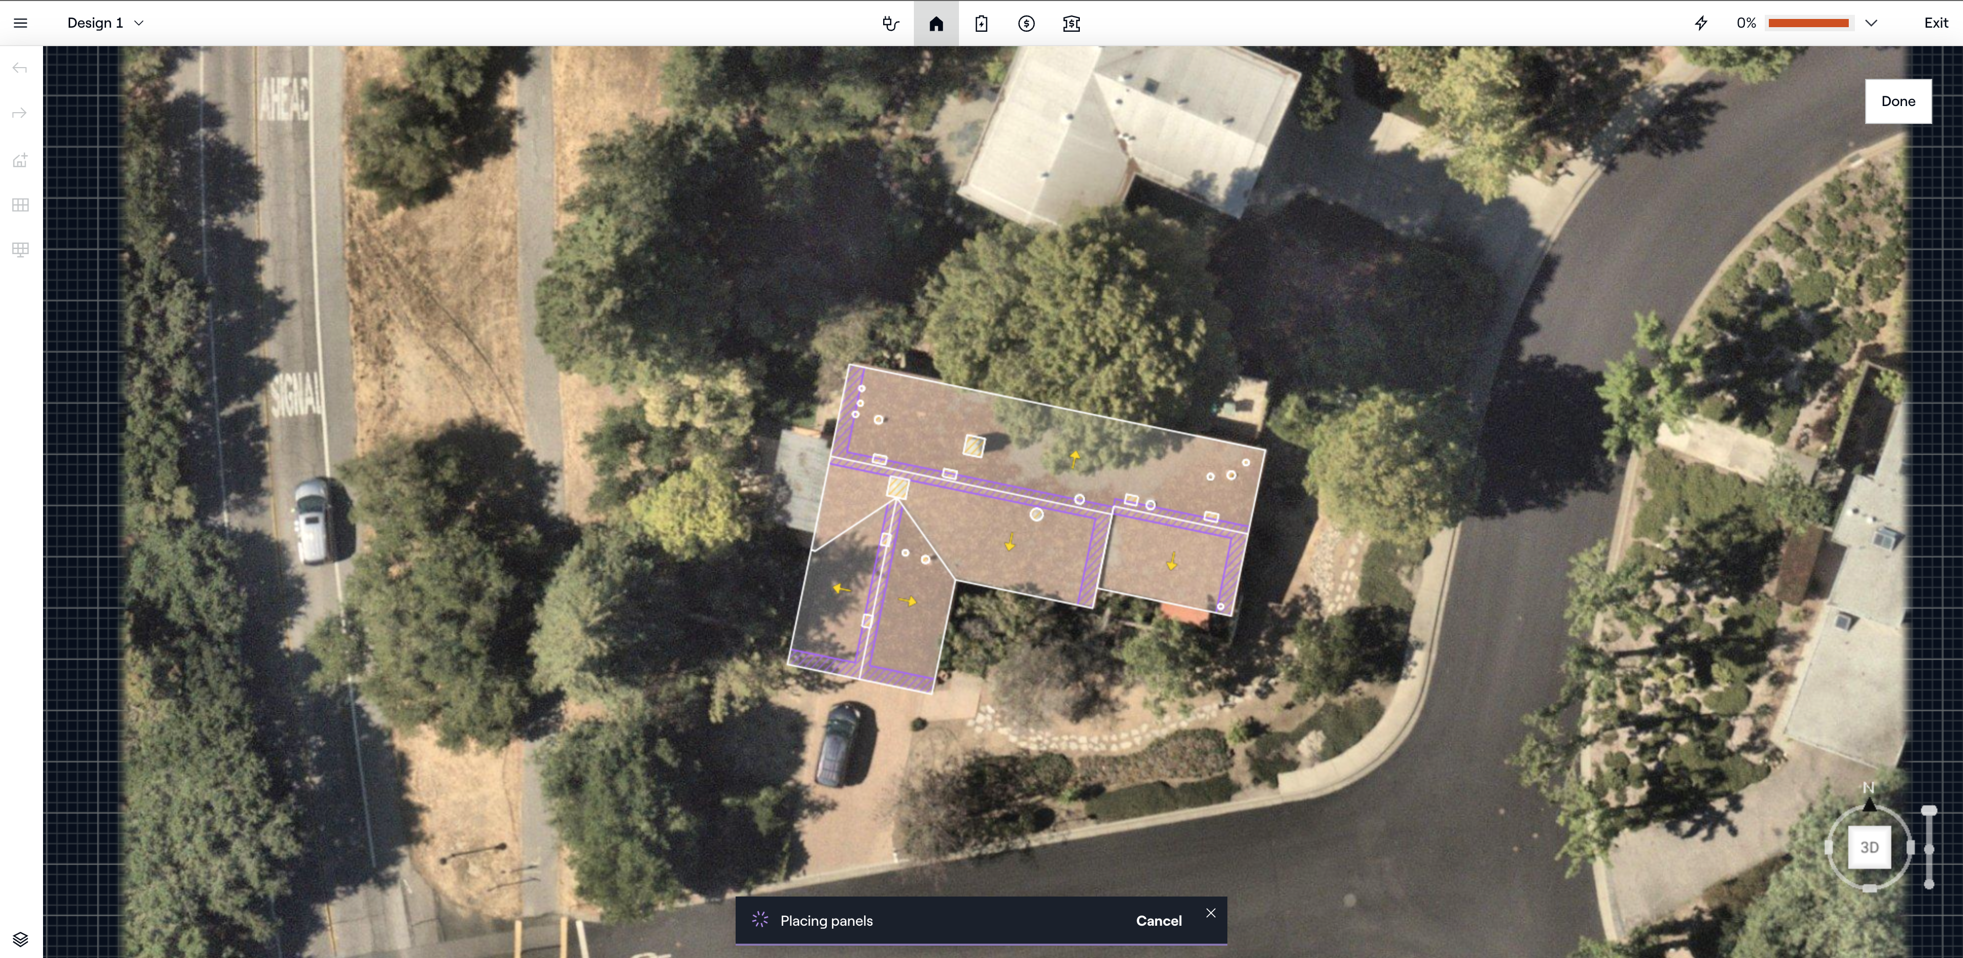Open the map layers panel

coord(20,939)
